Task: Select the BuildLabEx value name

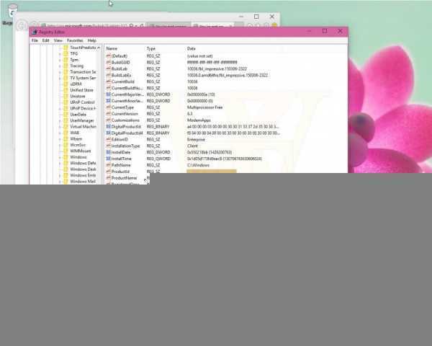Action: click(121, 75)
